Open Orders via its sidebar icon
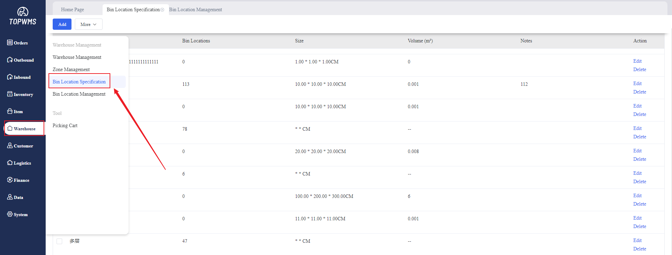Screen dimensions: 672x255 [10, 43]
